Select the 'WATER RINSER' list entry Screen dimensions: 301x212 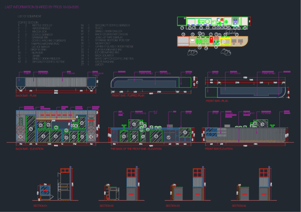[34, 28]
